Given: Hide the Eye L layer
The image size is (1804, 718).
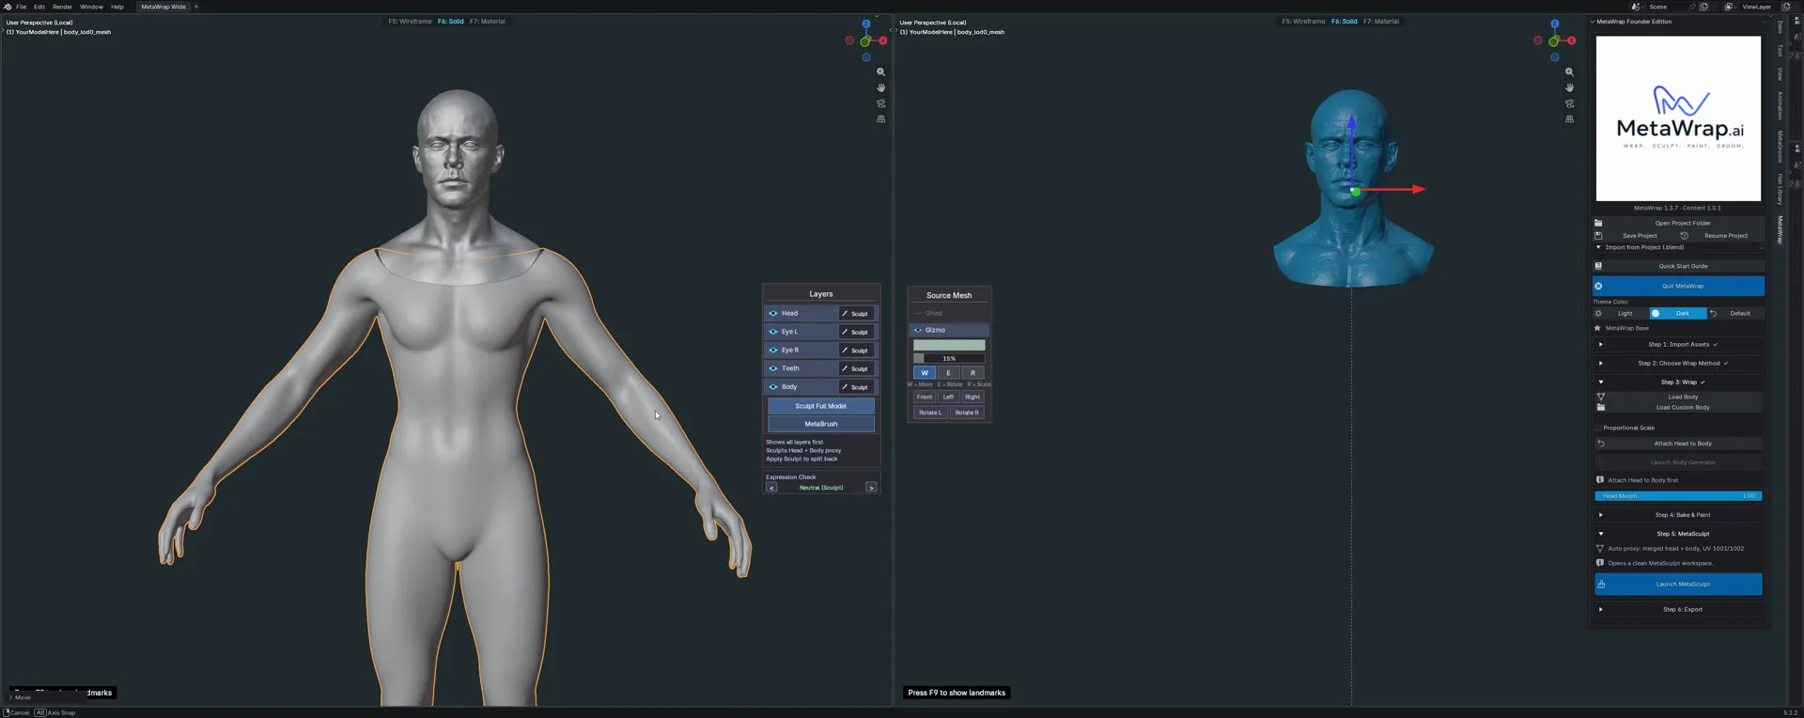Looking at the screenshot, I should coord(773,332).
